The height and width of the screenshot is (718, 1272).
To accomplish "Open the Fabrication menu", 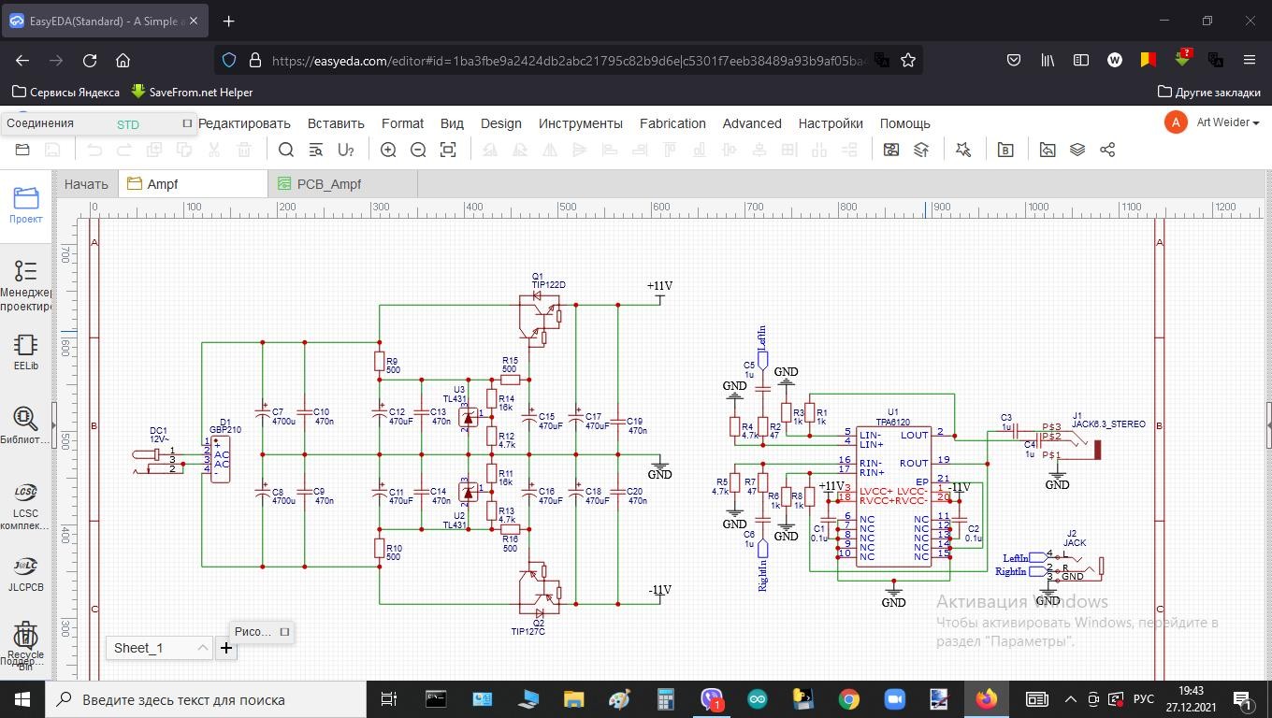I will click(x=672, y=123).
